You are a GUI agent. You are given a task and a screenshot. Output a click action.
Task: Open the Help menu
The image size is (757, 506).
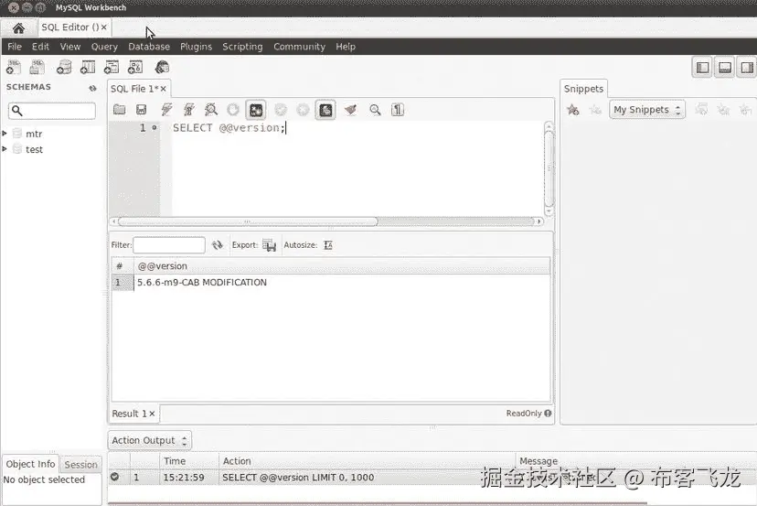coord(346,47)
